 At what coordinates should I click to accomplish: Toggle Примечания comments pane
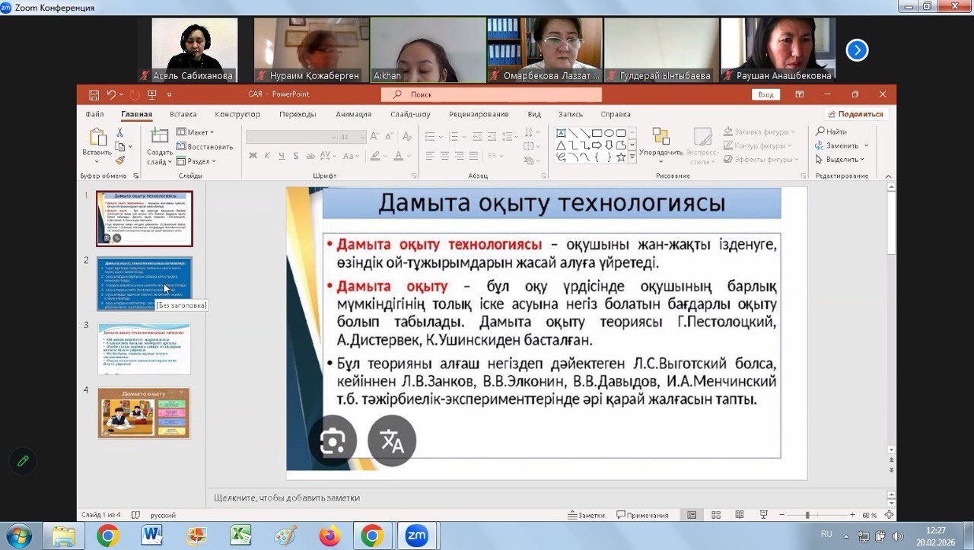[x=642, y=515]
